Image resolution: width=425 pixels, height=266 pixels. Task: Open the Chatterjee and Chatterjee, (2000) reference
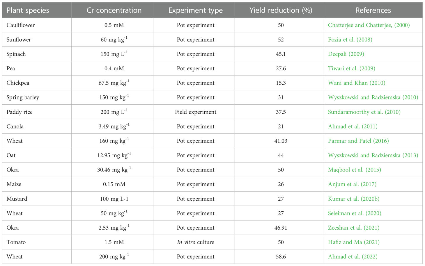pos(369,25)
